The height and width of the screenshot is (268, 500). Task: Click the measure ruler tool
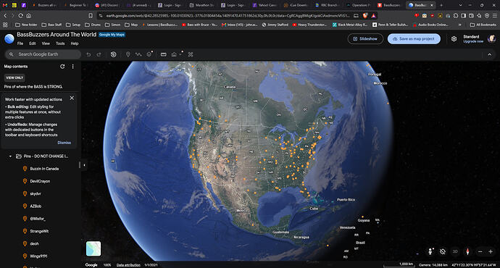click(163, 54)
